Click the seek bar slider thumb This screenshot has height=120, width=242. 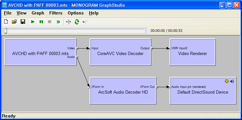click(x=5, y=31)
